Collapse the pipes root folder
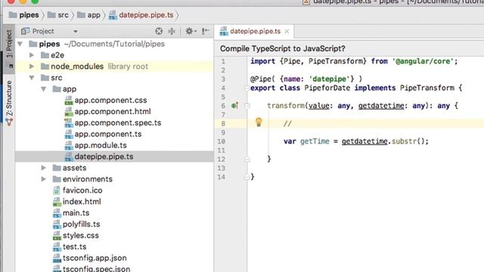484x272 pixels. 20,44
